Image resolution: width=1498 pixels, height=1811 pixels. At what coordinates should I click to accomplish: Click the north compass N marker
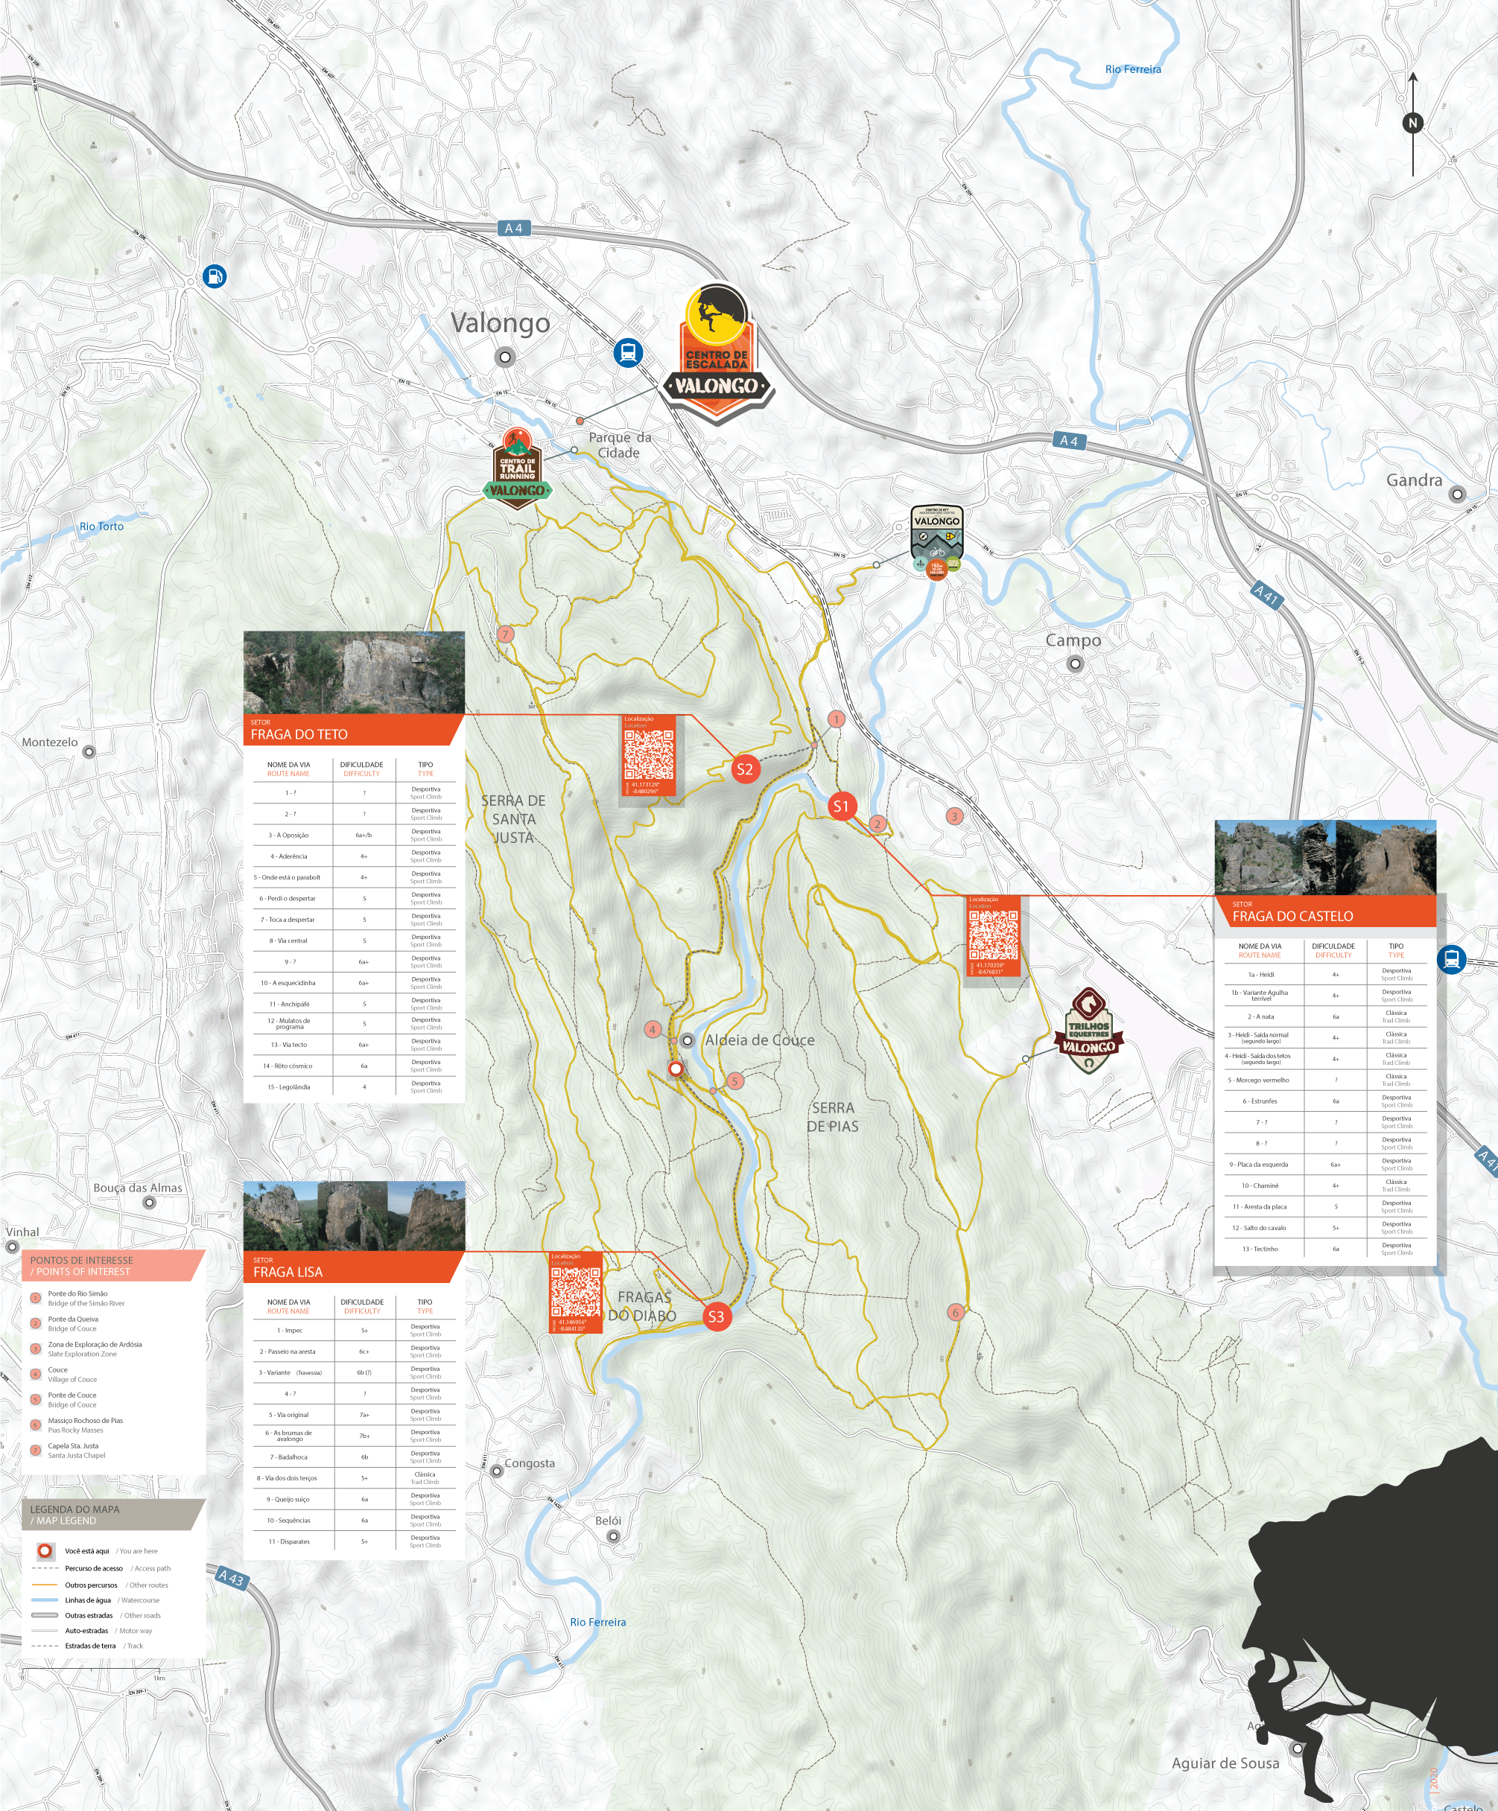pyautogui.click(x=1412, y=122)
